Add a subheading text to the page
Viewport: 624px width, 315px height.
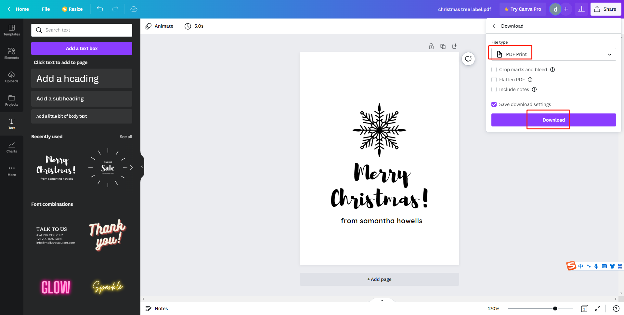(82, 98)
